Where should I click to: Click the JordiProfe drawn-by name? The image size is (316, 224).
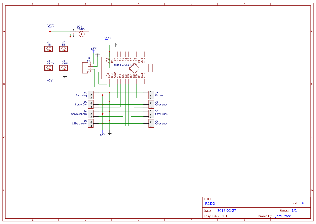283,216
